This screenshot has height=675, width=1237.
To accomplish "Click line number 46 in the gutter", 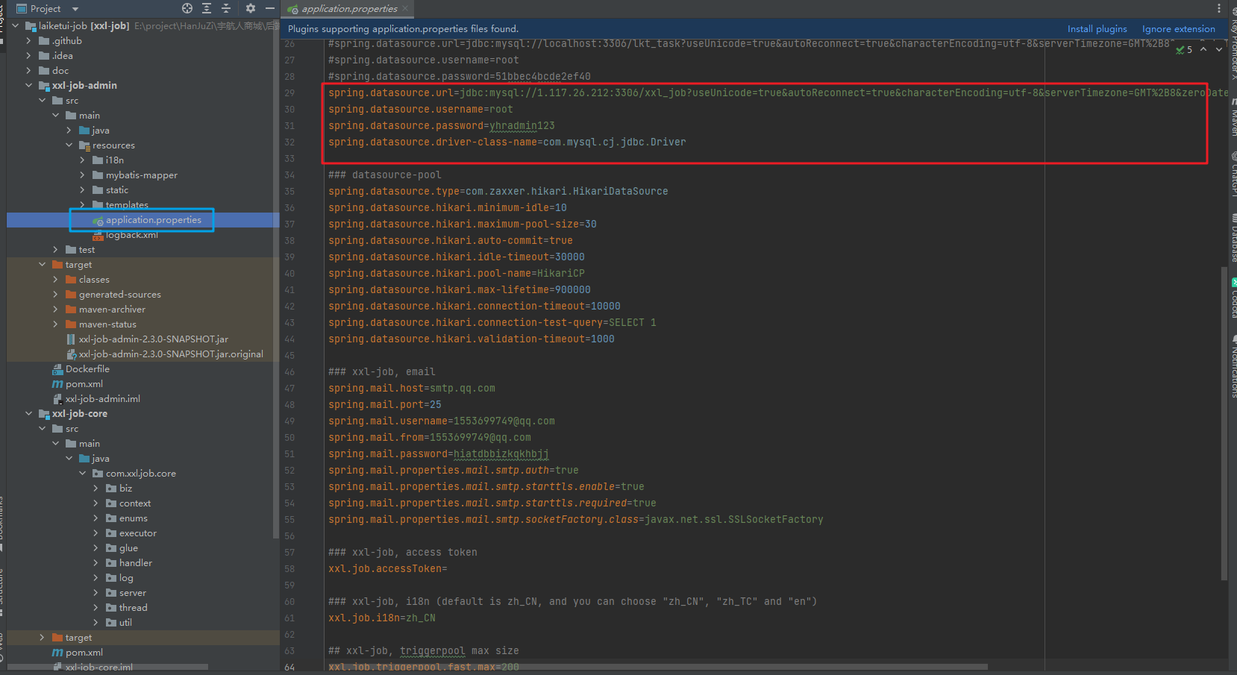I will point(289,372).
